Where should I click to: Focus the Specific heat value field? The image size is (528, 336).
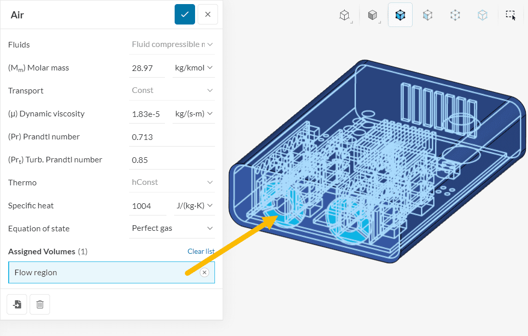[x=147, y=206]
